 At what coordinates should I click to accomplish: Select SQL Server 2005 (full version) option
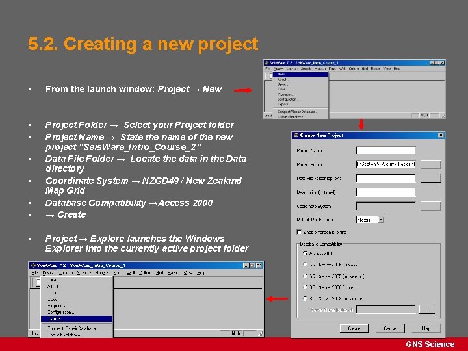tap(305, 276)
